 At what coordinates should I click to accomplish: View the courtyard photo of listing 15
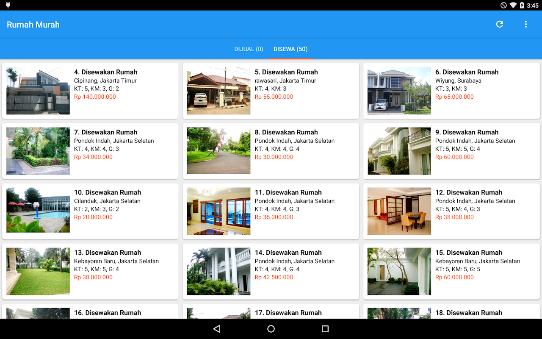click(399, 271)
